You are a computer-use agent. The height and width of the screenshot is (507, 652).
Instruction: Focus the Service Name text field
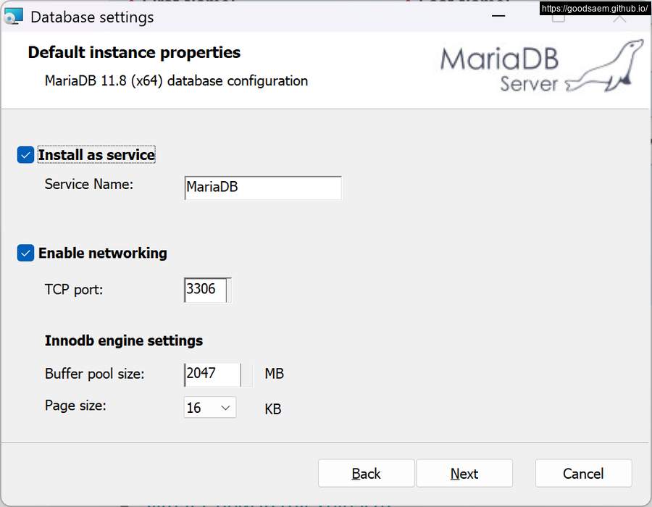(263, 188)
